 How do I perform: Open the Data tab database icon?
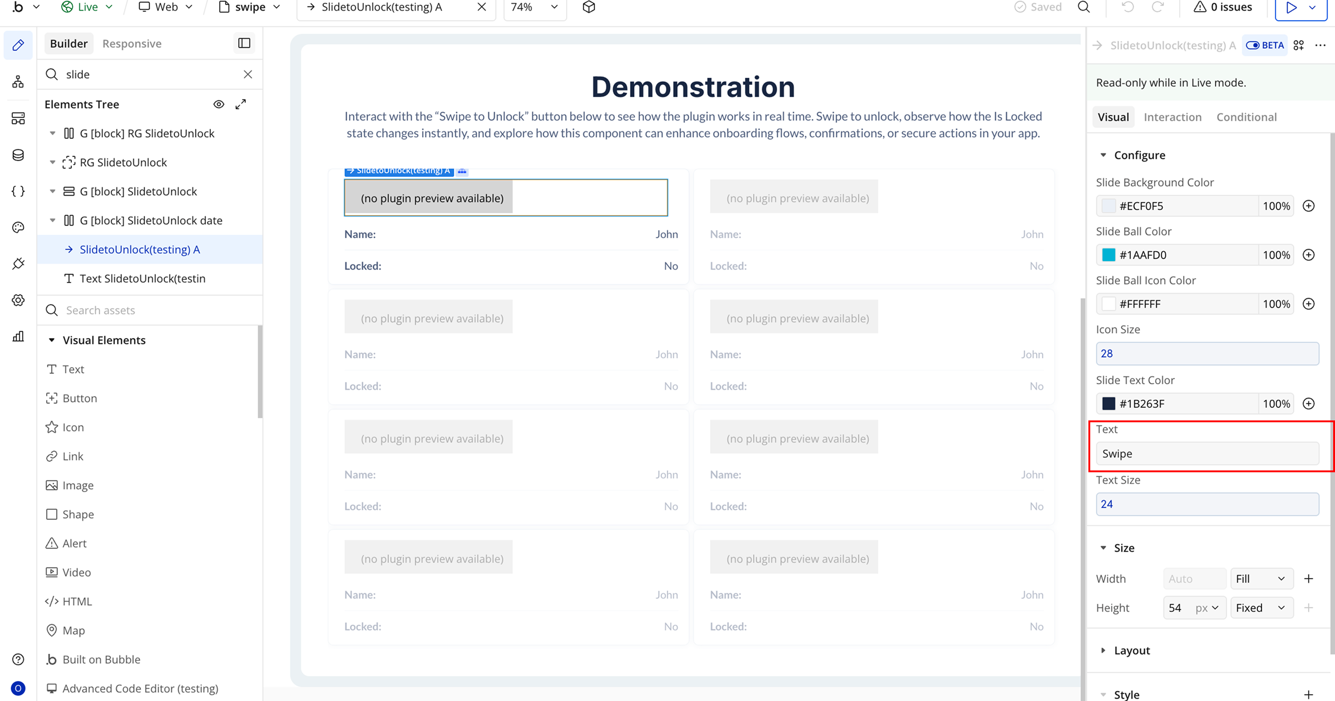(x=18, y=155)
